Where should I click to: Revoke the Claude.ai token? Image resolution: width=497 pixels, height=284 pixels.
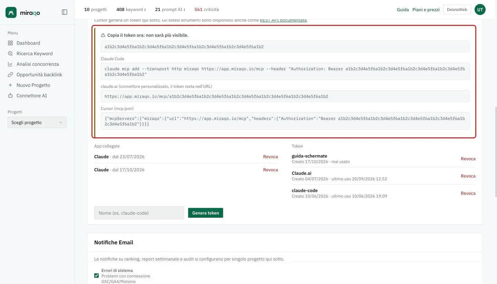pos(468,176)
